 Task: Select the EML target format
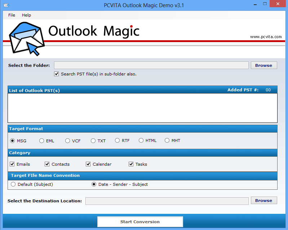coord(42,141)
